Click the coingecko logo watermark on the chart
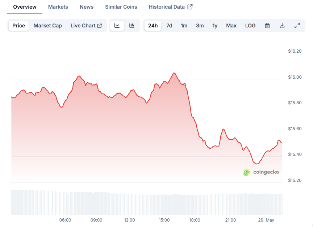The image size is (313, 227). pyautogui.click(x=261, y=172)
